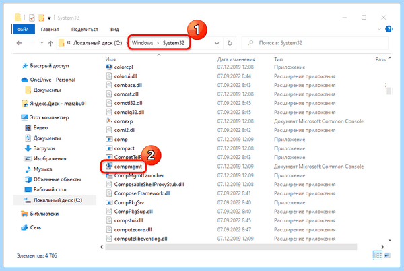This screenshot has width=404, height=271.
Task: Click Windows in the address path
Action: 142,43
